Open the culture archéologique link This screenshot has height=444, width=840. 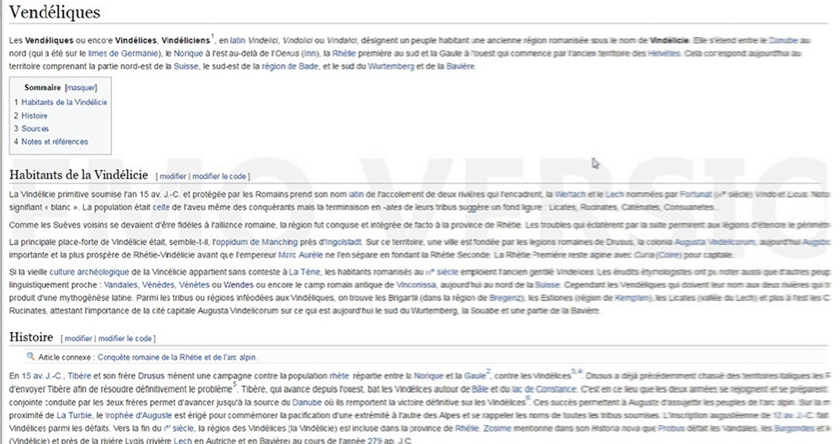[88, 272]
